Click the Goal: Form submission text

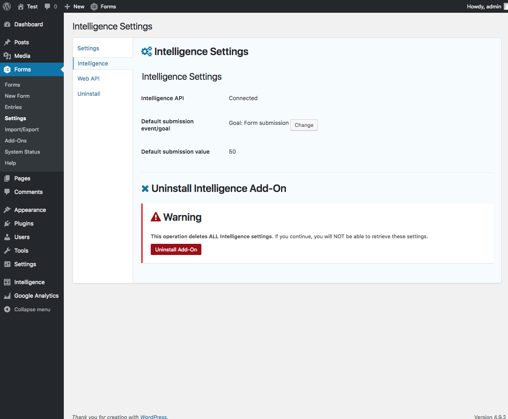tap(259, 123)
